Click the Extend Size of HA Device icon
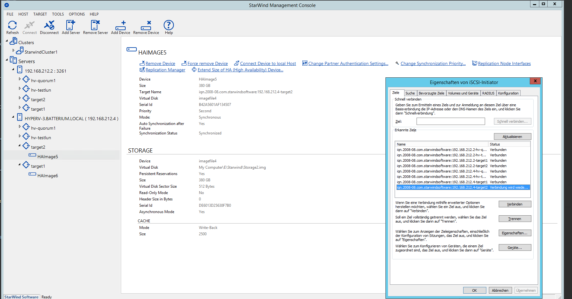Image resolution: width=572 pixels, height=299 pixels. pos(194,70)
